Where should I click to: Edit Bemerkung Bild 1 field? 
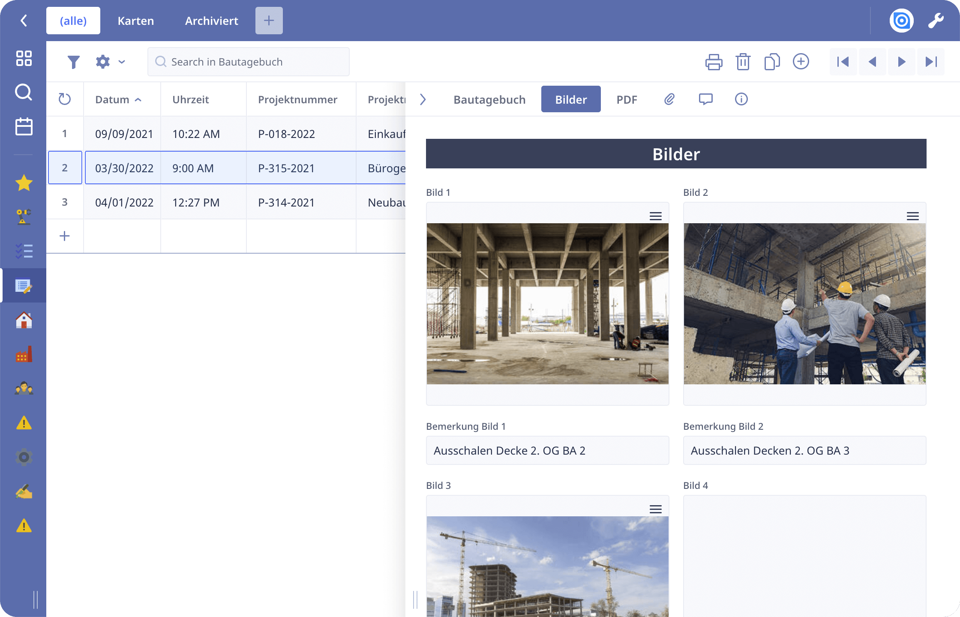tap(548, 450)
